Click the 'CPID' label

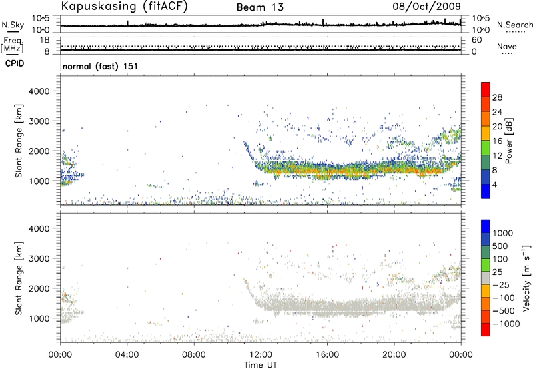coord(15,63)
